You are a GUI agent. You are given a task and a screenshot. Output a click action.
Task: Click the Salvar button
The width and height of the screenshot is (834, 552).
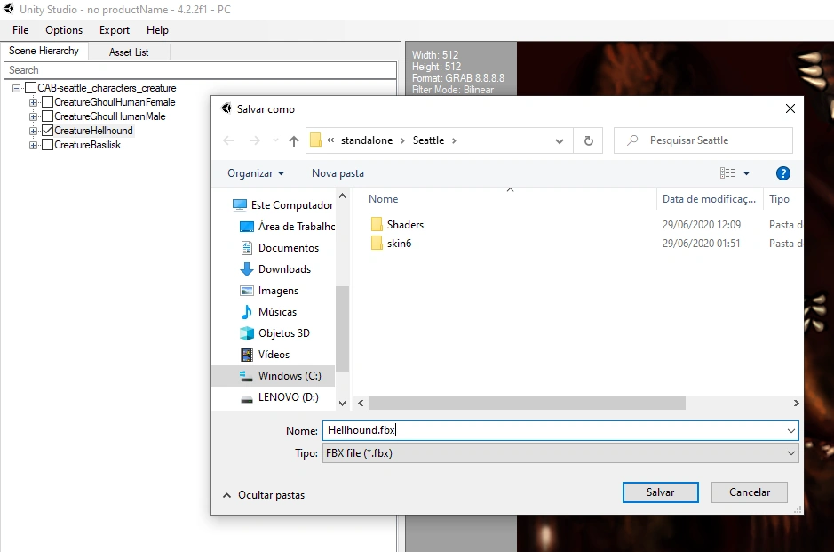(x=660, y=492)
